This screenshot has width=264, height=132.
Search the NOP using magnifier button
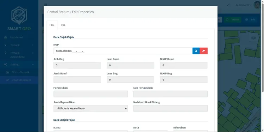click(196, 51)
